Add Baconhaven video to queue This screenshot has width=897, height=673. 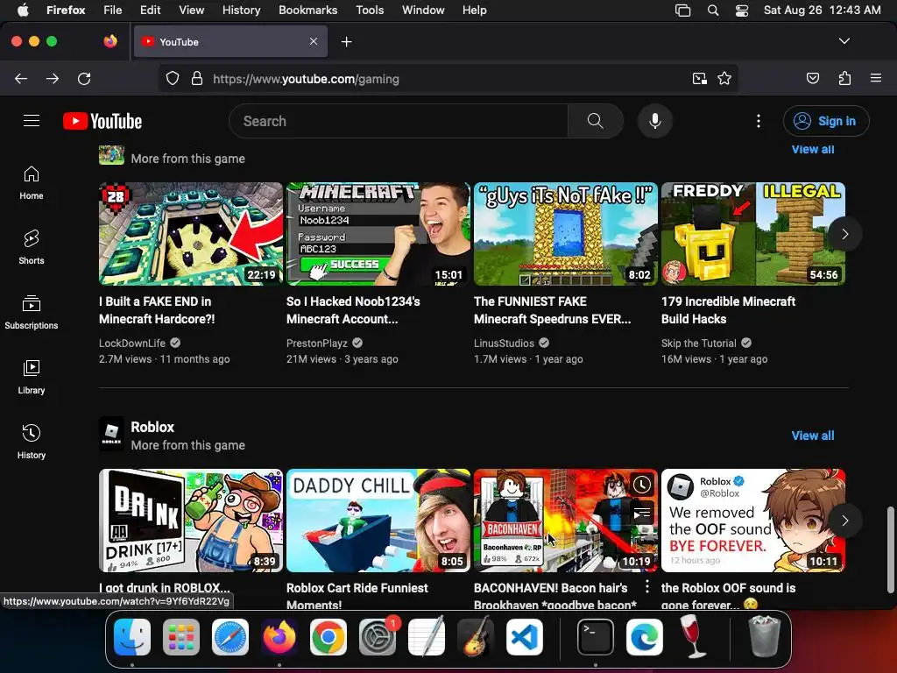click(642, 512)
